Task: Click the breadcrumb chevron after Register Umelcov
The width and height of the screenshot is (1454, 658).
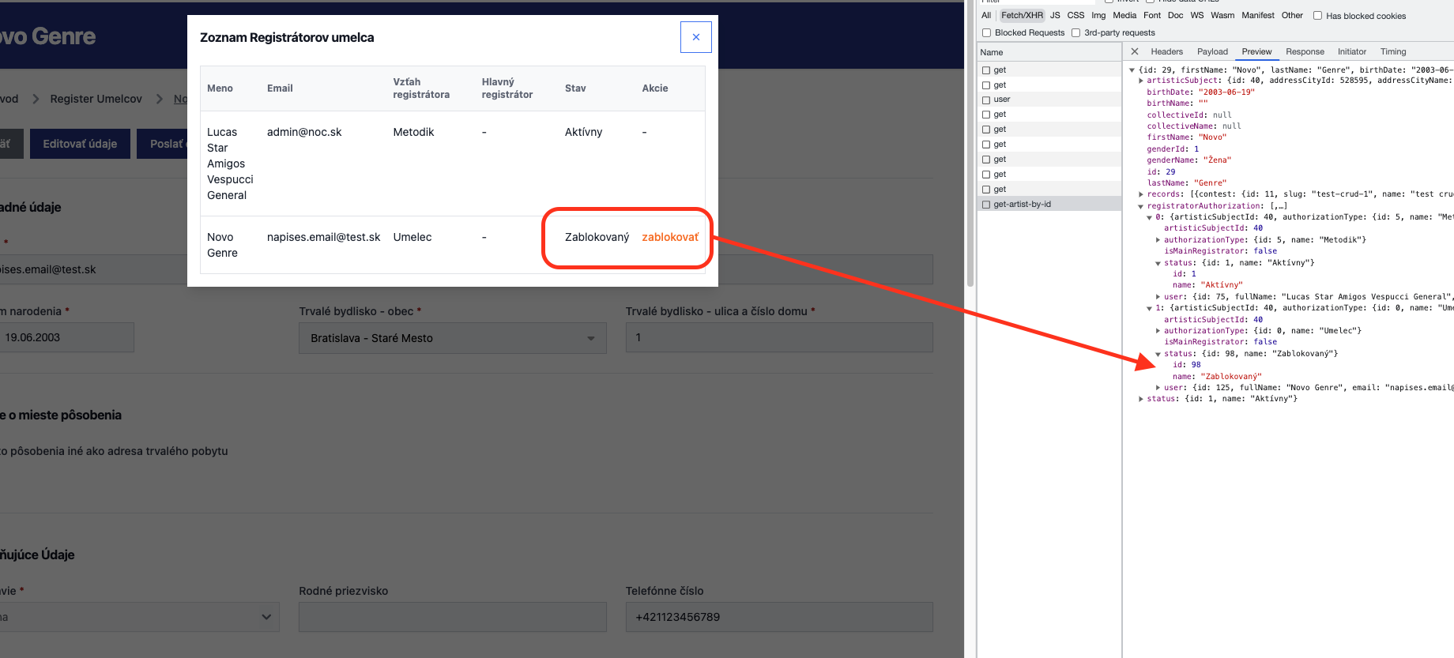Action: tap(160, 100)
